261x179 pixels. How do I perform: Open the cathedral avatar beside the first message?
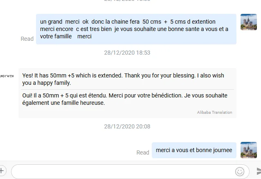pyautogui.click(x=248, y=22)
